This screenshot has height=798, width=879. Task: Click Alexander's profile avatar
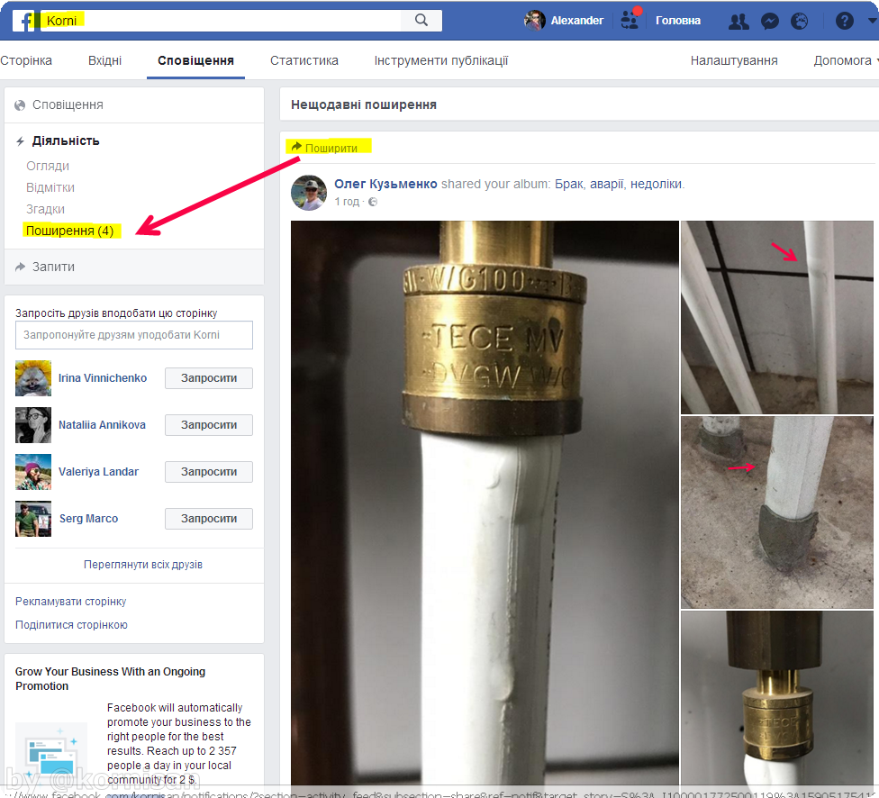coord(535,21)
